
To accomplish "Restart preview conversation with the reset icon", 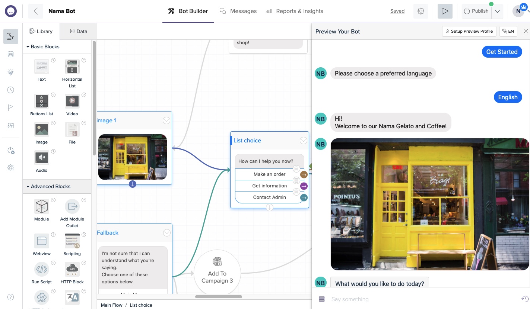I will coord(525,299).
